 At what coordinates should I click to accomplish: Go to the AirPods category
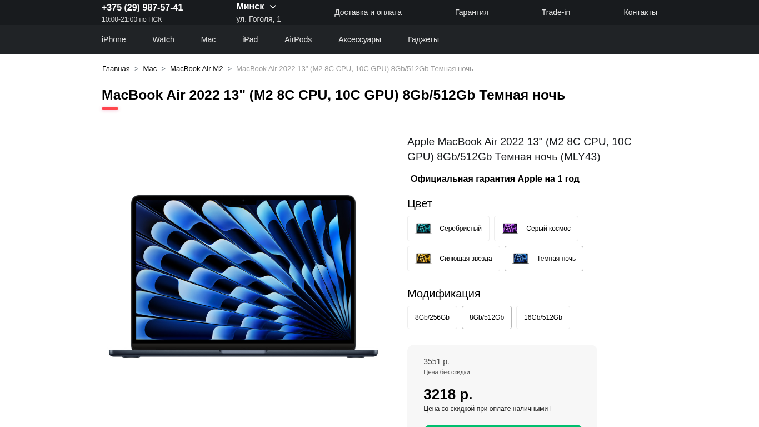click(x=298, y=39)
